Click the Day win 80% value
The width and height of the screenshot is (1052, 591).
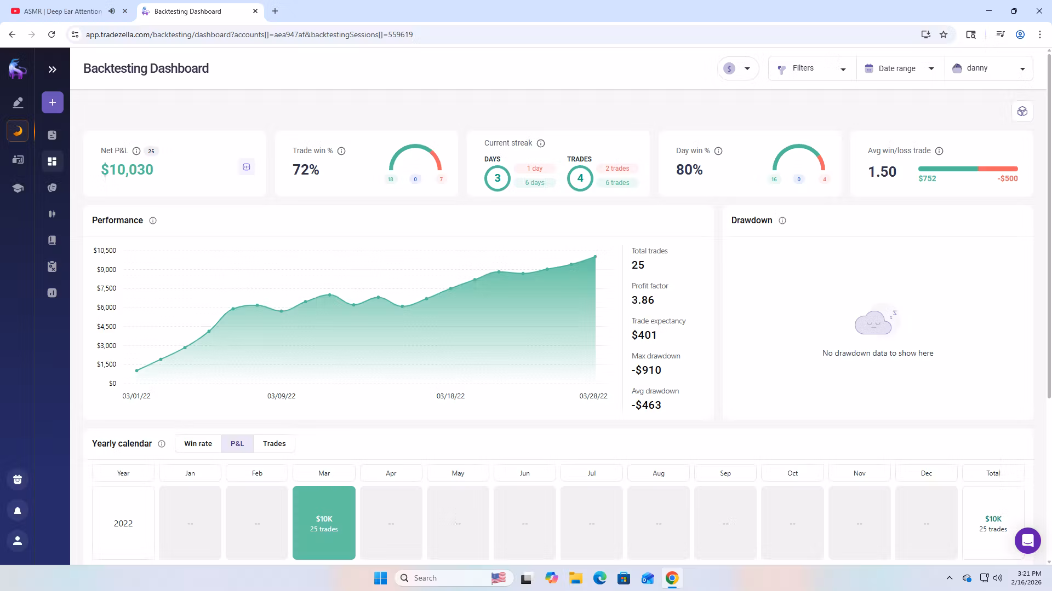click(x=689, y=170)
